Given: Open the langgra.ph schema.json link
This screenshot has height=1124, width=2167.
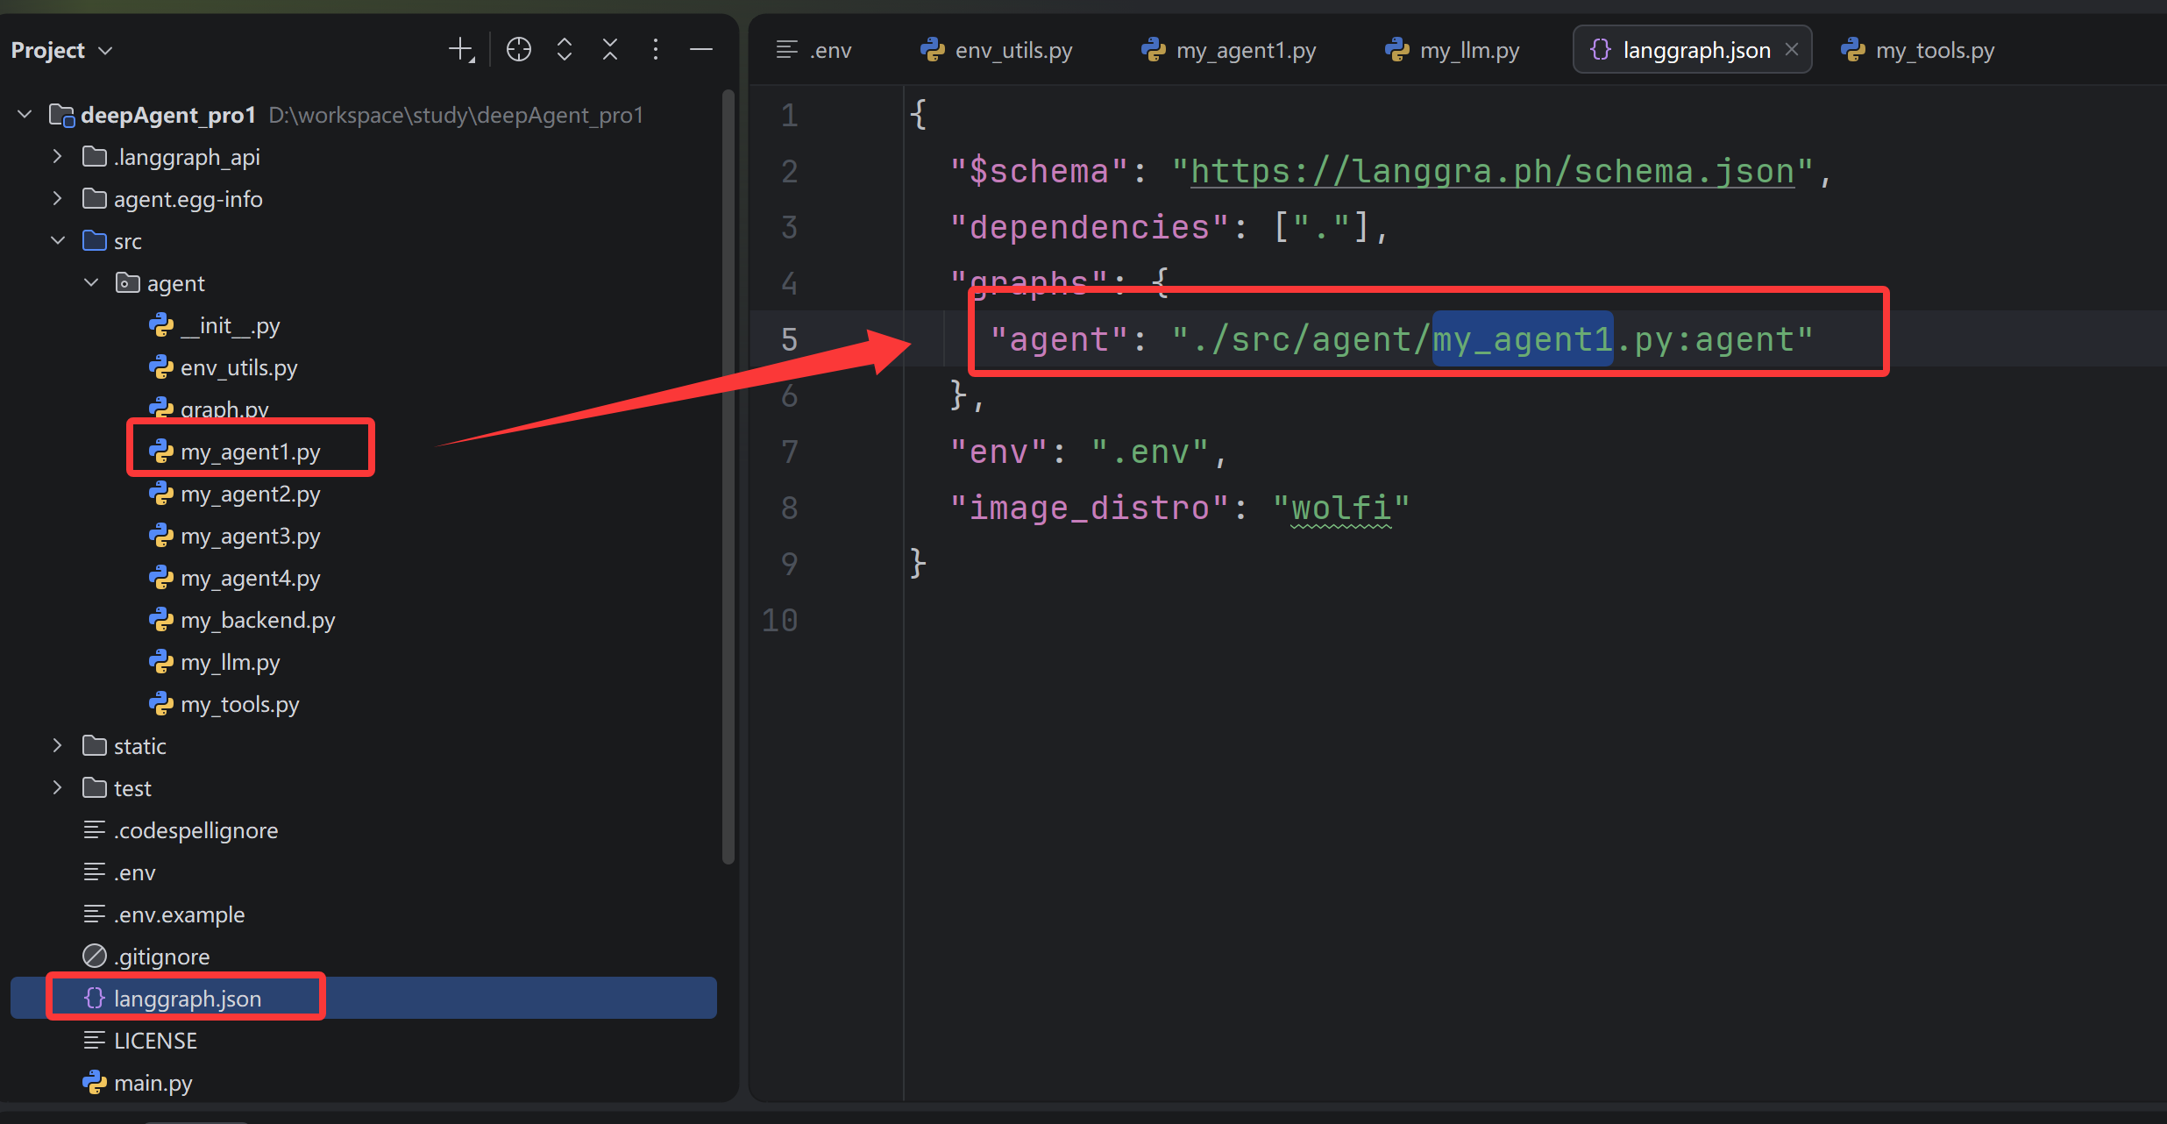Looking at the screenshot, I should point(1492,171).
